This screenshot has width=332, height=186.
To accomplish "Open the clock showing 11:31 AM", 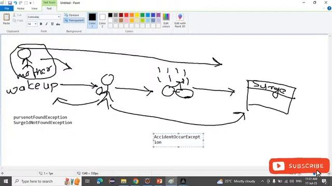I will point(311,181).
